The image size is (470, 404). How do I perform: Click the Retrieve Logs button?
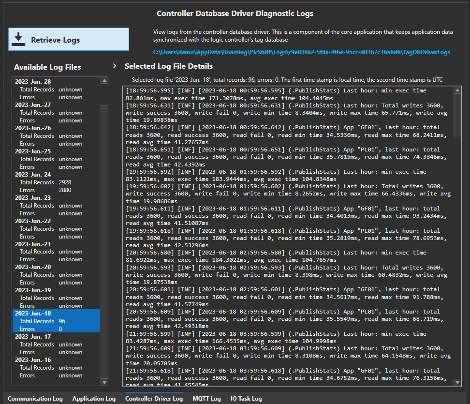(x=69, y=39)
